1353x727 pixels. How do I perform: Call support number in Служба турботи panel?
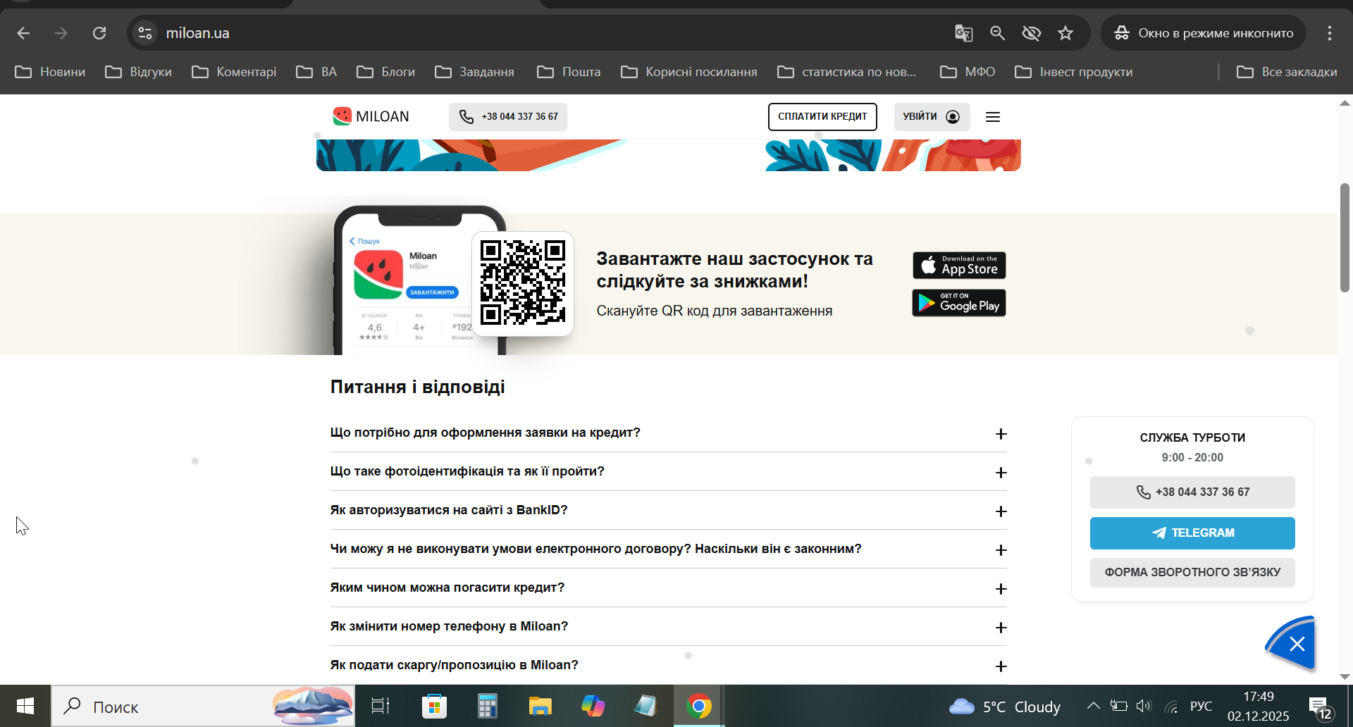[1192, 492]
